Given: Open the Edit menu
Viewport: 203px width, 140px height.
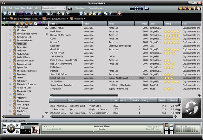Looking at the screenshot, I should pos(11,8).
